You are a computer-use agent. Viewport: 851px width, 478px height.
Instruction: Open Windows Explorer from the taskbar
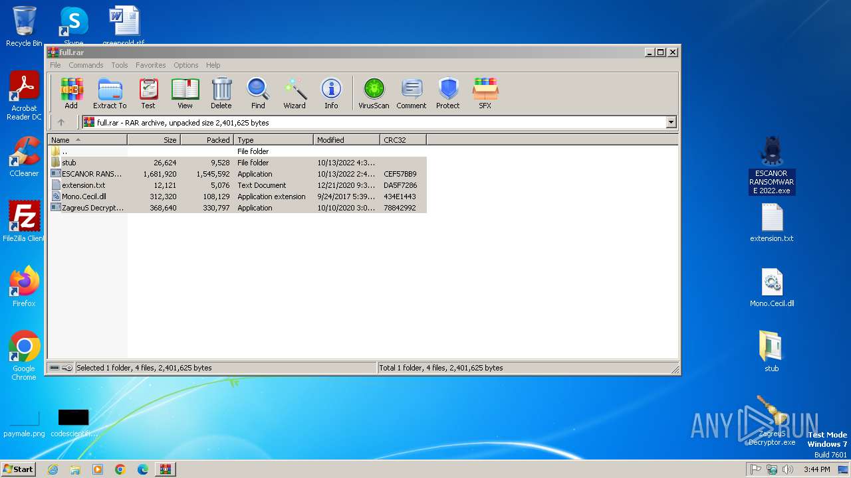pos(75,469)
